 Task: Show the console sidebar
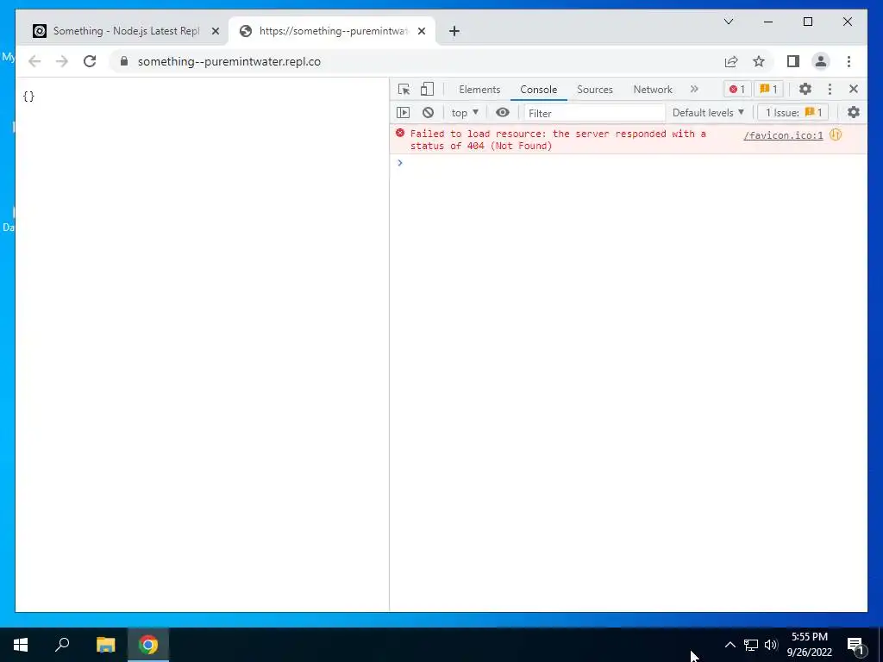click(404, 113)
